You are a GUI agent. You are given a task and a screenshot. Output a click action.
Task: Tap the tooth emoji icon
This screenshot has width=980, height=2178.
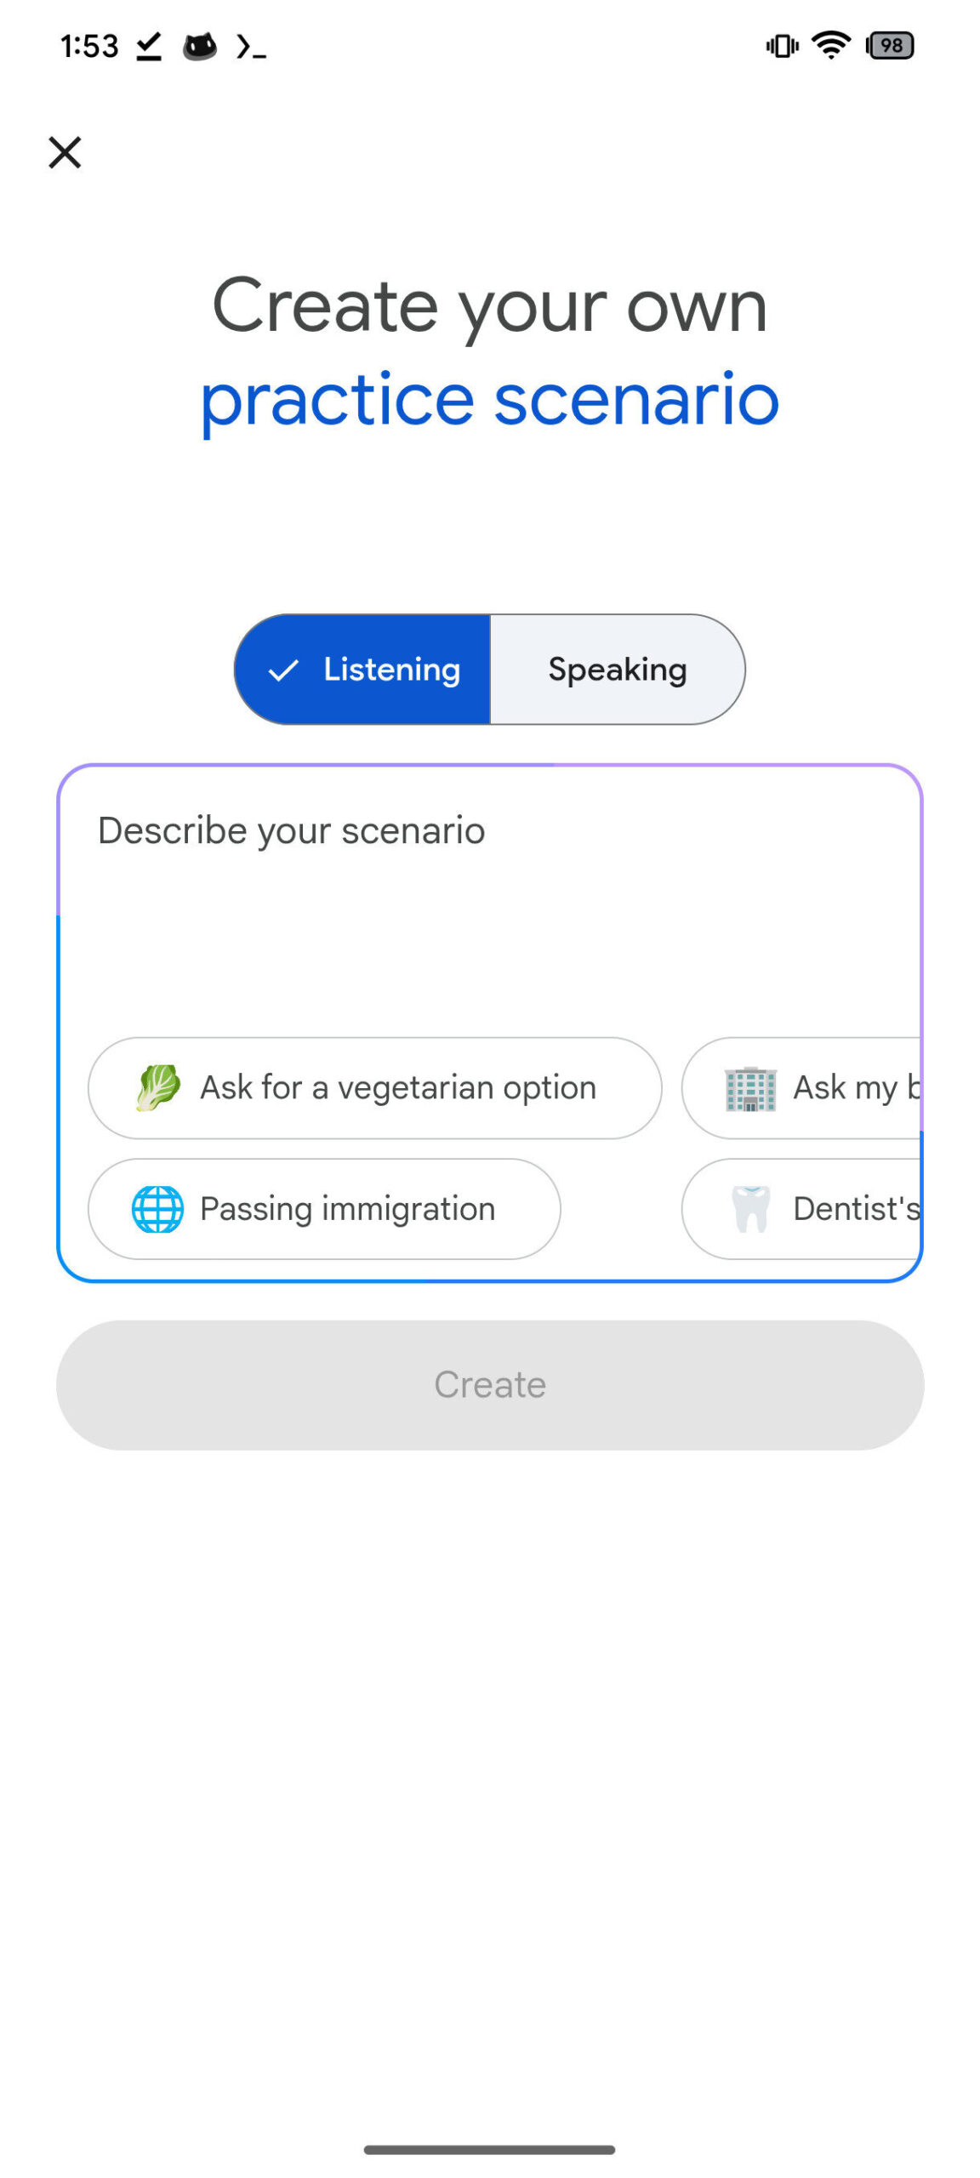(750, 1209)
